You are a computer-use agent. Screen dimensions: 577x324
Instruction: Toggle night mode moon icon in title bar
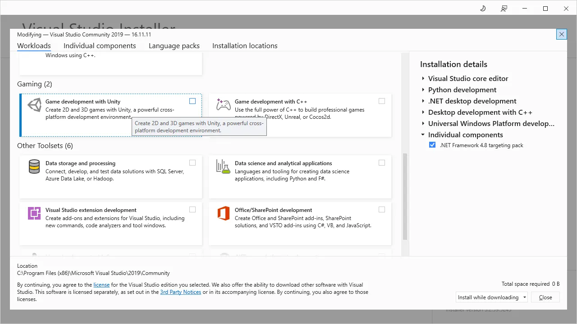[483, 9]
